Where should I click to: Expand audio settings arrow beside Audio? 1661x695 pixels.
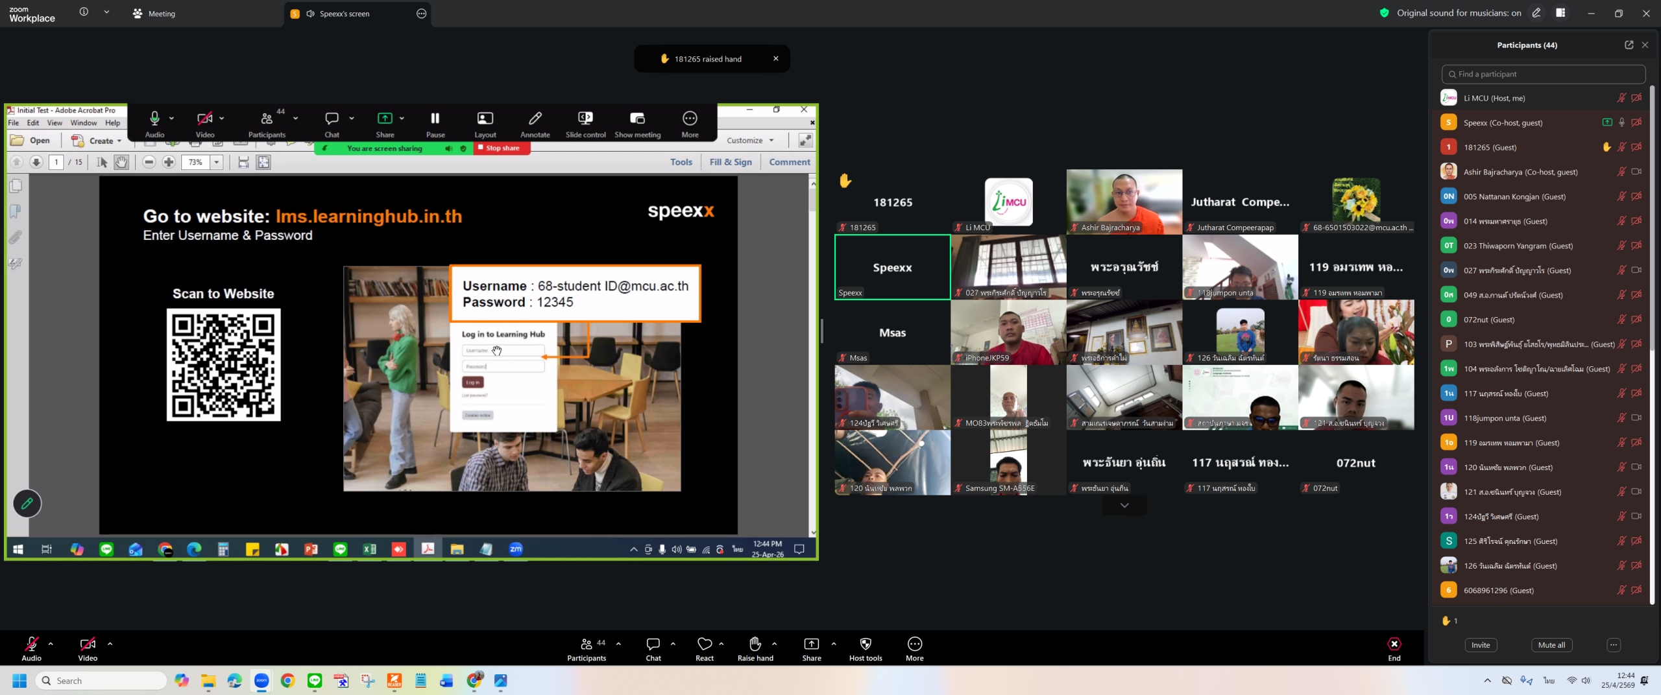51,644
